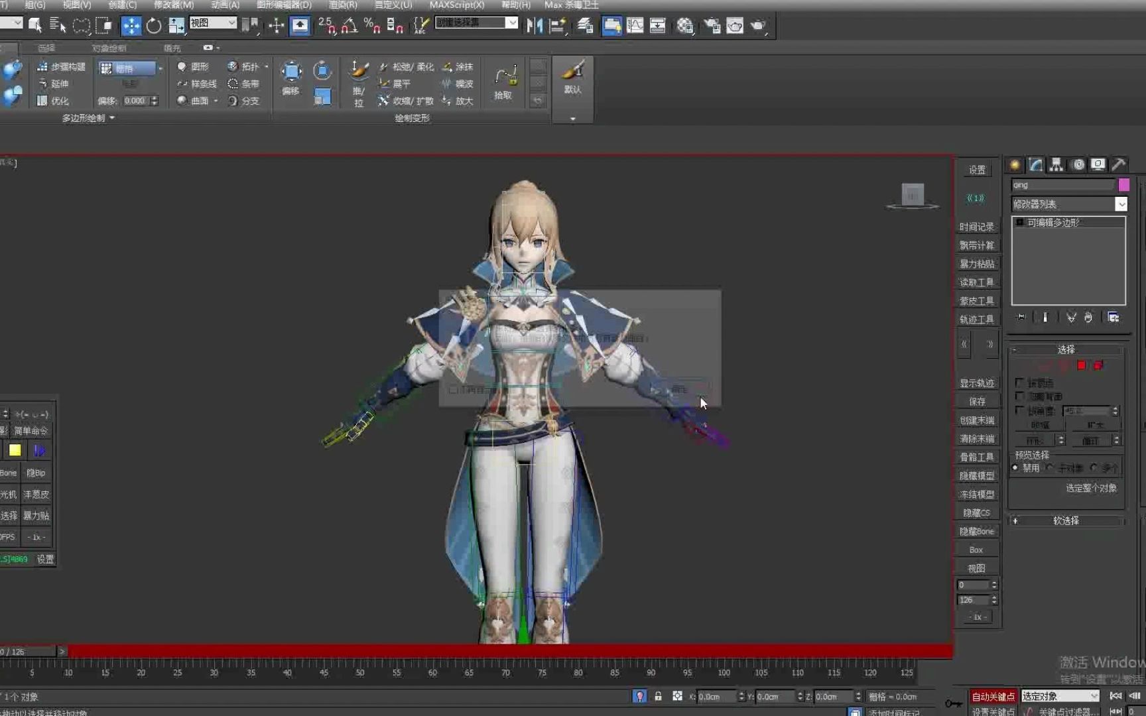Click the Pin Stack icon

click(x=1021, y=318)
